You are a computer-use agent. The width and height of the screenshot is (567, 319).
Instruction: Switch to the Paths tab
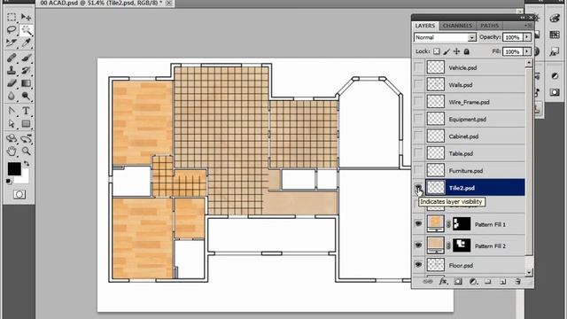(x=489, y=26)
